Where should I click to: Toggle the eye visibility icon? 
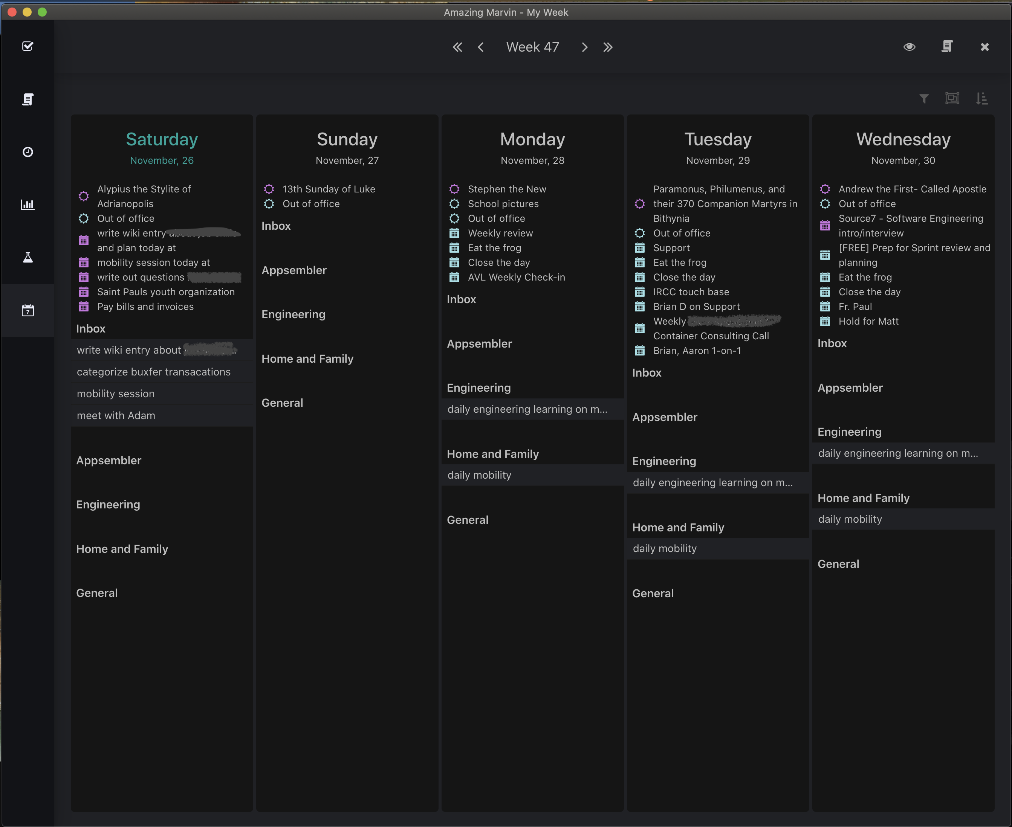[910, 46]
